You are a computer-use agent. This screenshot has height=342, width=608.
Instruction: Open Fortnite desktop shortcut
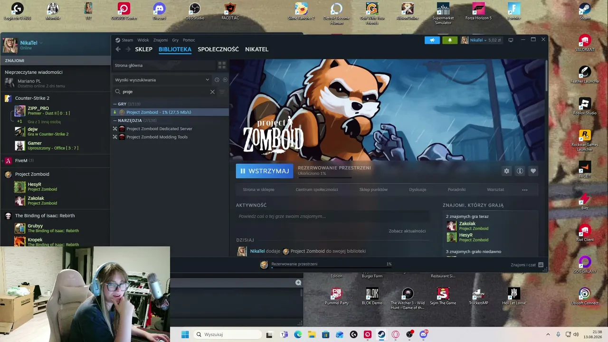[x=514, y=12]
